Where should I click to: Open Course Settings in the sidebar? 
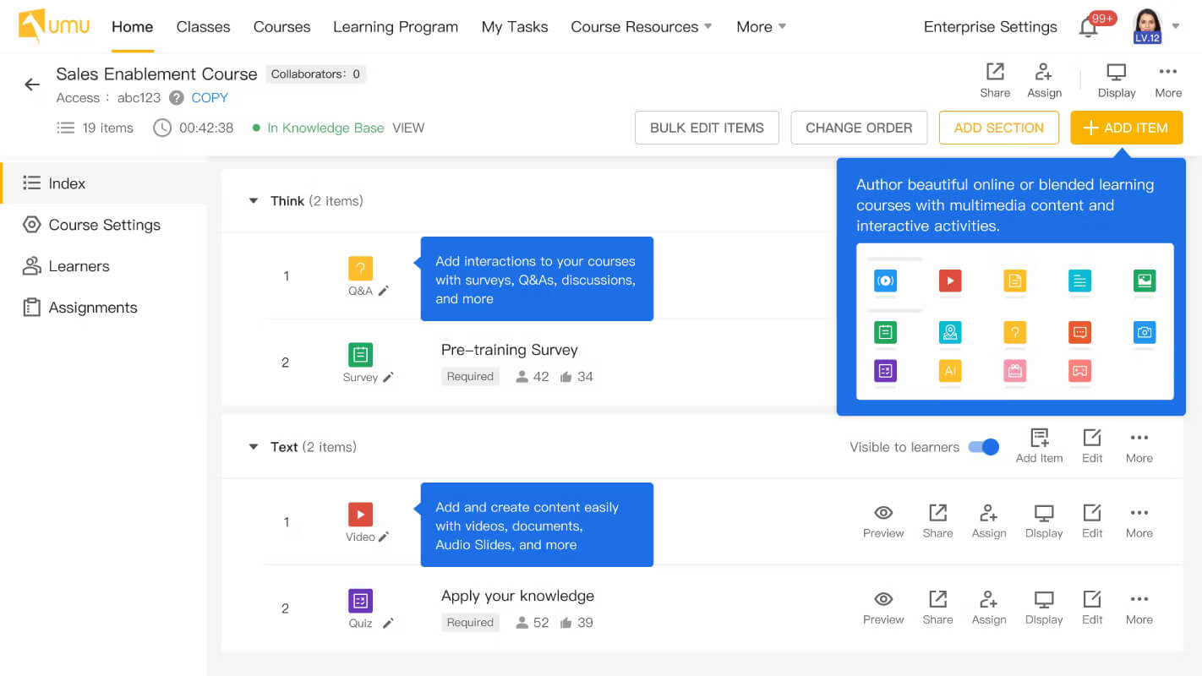point(103,225)
